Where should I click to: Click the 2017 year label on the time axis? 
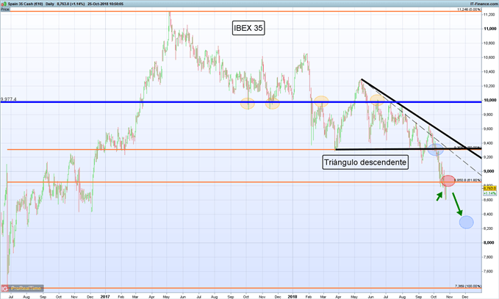(x=105, y=297)
